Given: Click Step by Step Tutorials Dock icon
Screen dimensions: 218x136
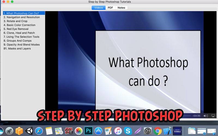Looking at the screenshot, I should click(177, 131).
